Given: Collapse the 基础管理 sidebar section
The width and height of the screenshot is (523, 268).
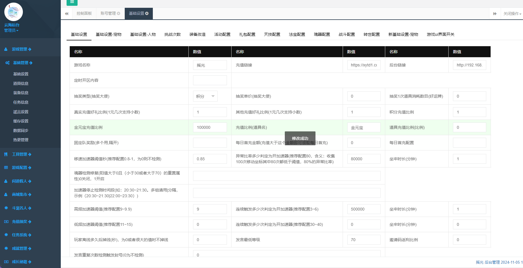Looking at the screenshot, I should pyautogui.click(x=22, y=63).
